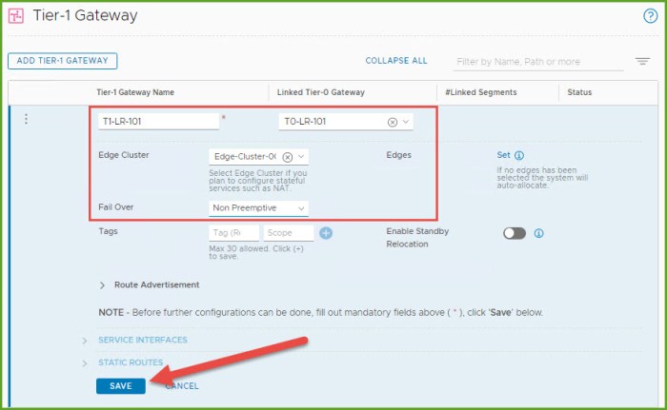Click the Tier-1 Gateway Name field
The width and height of the screenshot is (667, 410).
tap(159, 122)
